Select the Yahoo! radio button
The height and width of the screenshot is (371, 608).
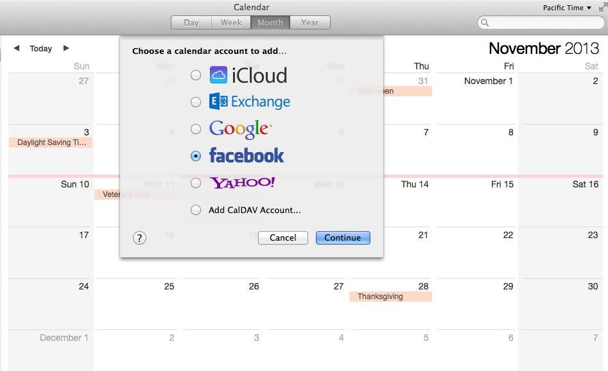pyautogui.click(x=196, y=183)
